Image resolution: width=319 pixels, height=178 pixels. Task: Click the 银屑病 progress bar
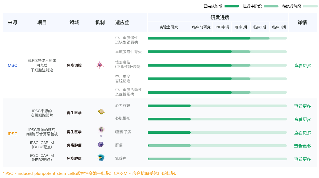click(x=217, y=38)
